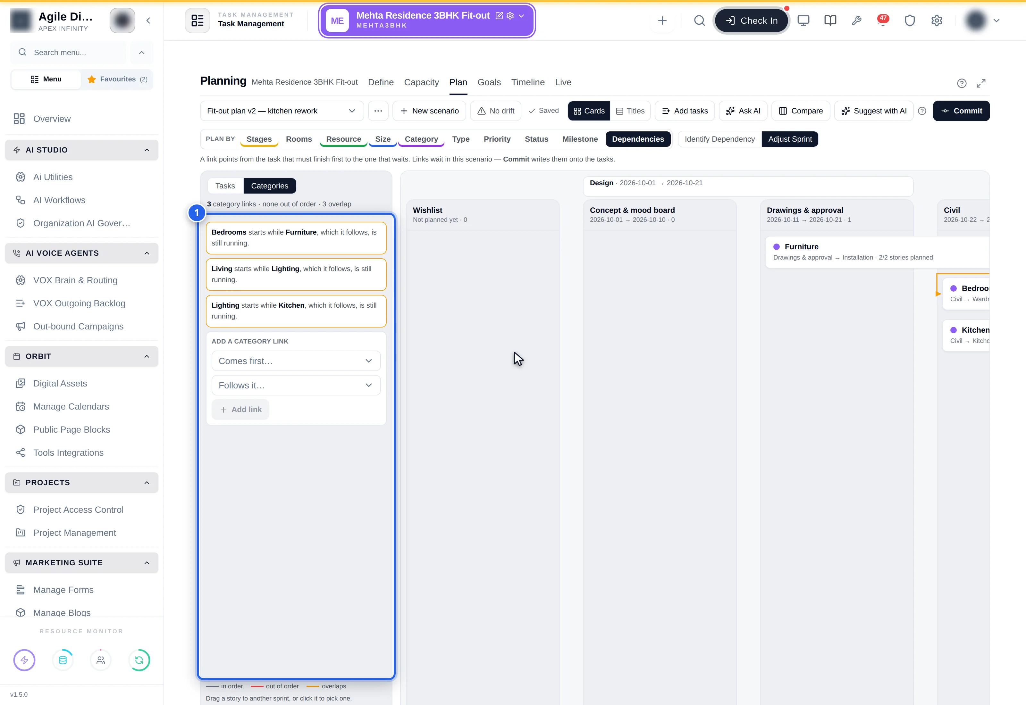
Task: Open project settings gear beside Mehta Residence
Action: (510, 15)
